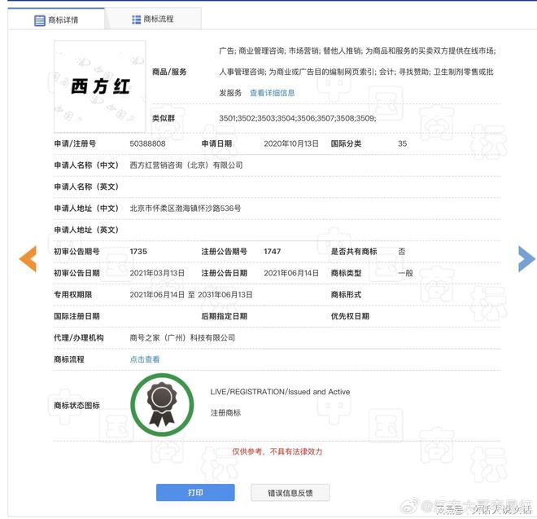Select application date 2020年10月13日

coord(291,143)
